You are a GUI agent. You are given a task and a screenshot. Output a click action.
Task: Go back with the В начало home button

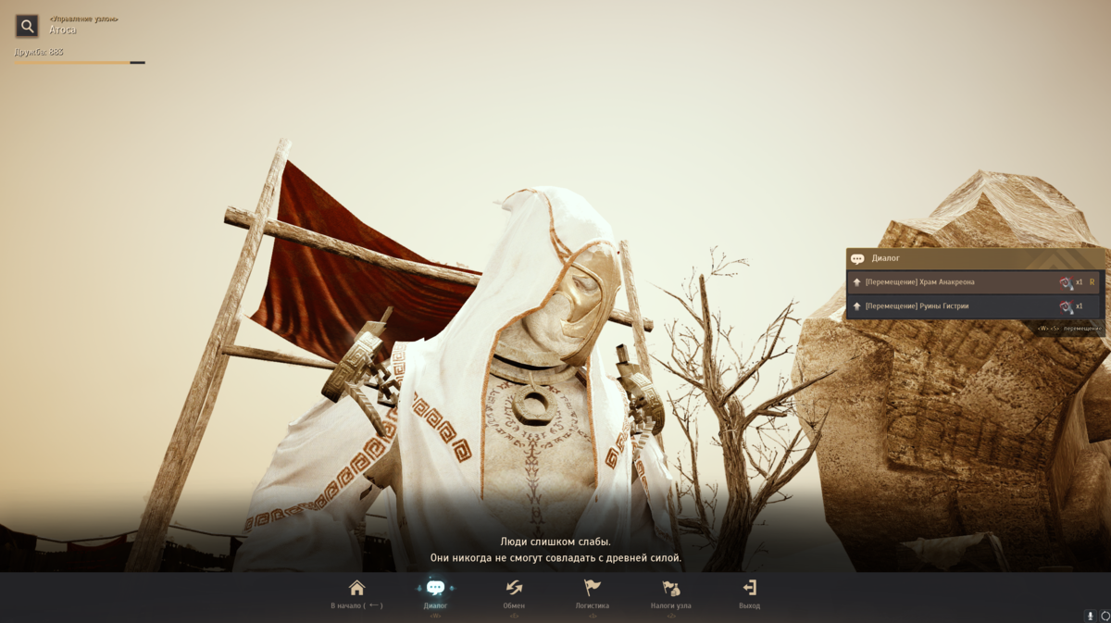tap(356, 594)
